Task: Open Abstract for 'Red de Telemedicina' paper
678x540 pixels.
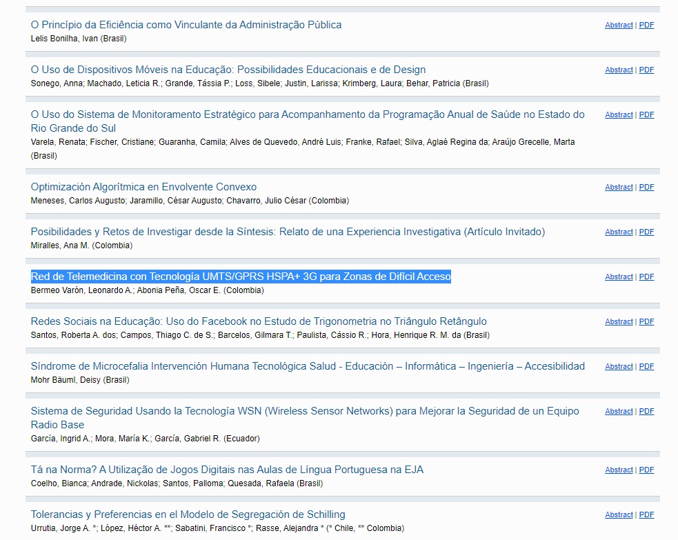Action: click(618, 277)
